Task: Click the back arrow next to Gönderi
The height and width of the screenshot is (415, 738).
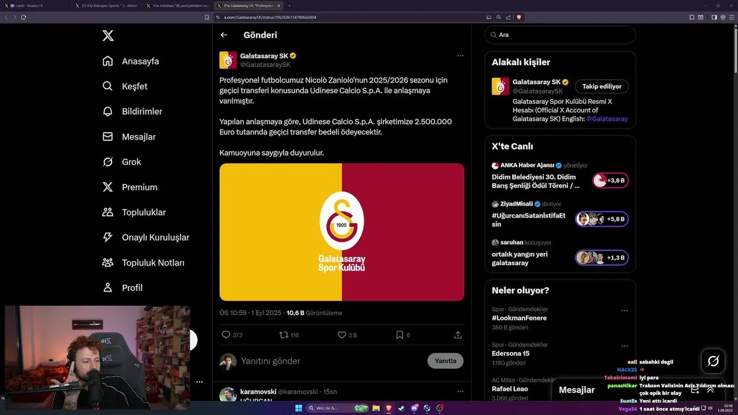Action: [224, 35]
